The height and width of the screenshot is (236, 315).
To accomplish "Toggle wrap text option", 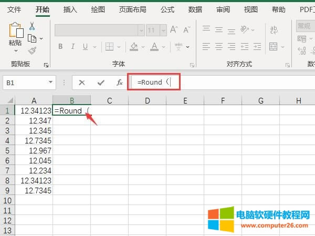I will pyautogui.click(x=274, y=30).
